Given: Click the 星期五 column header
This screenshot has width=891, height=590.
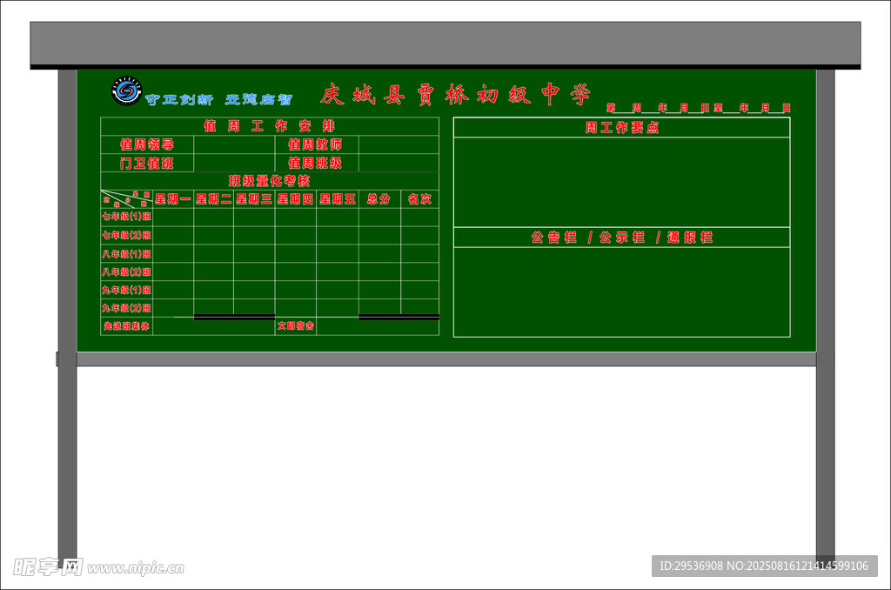Looking at the screenshot, I should coord(337,198).
